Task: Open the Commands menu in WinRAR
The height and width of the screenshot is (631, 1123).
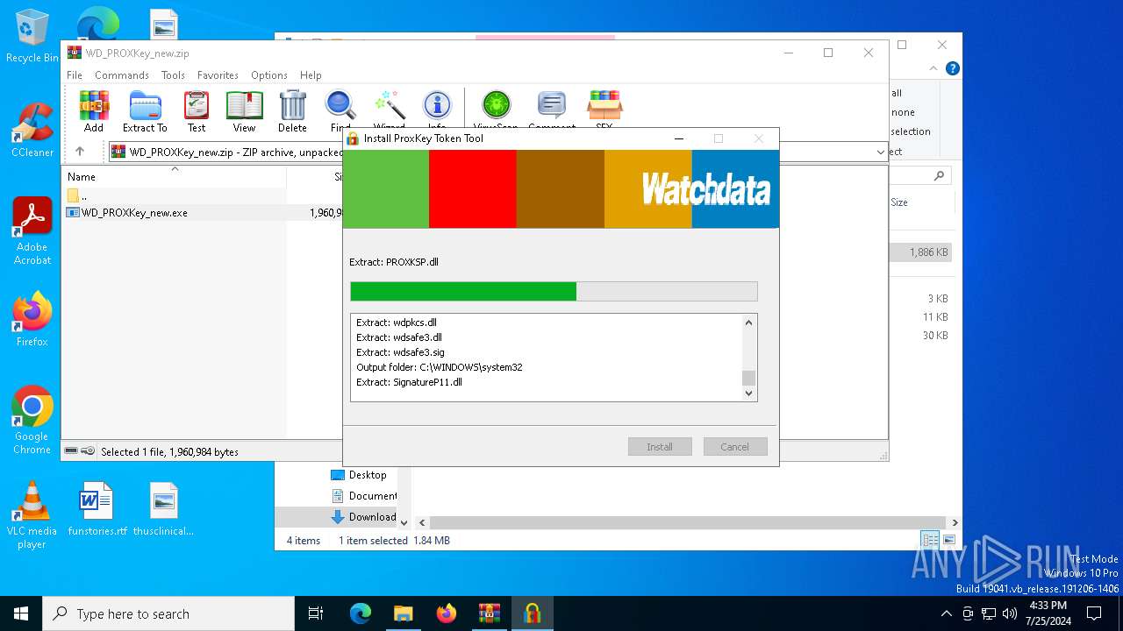Action: [122, 75]
